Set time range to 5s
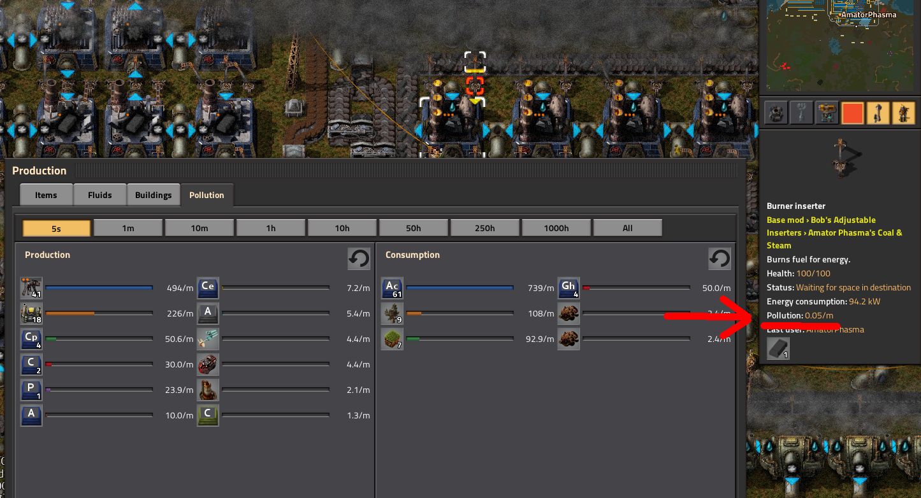Image resolution: width=921 pixels, height=498 pixels. pos(56,228)
